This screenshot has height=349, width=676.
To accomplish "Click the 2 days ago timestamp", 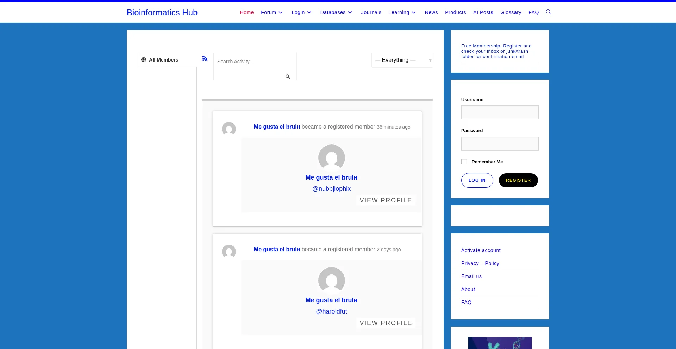I will [389, 250].
